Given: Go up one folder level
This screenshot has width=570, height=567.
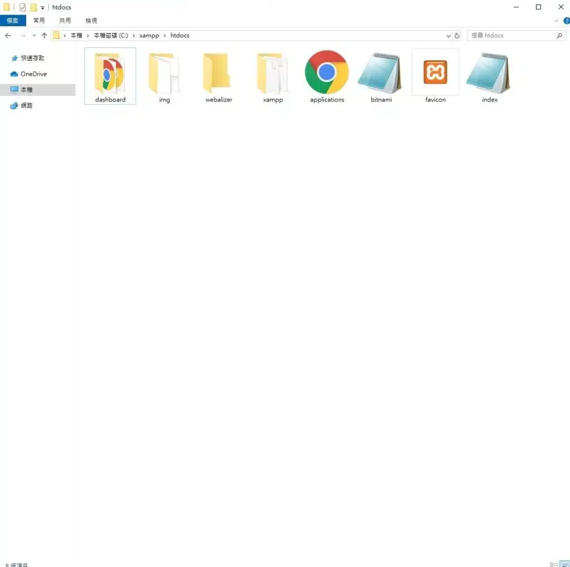Looking at the screenshot, I should click(45, 35).
